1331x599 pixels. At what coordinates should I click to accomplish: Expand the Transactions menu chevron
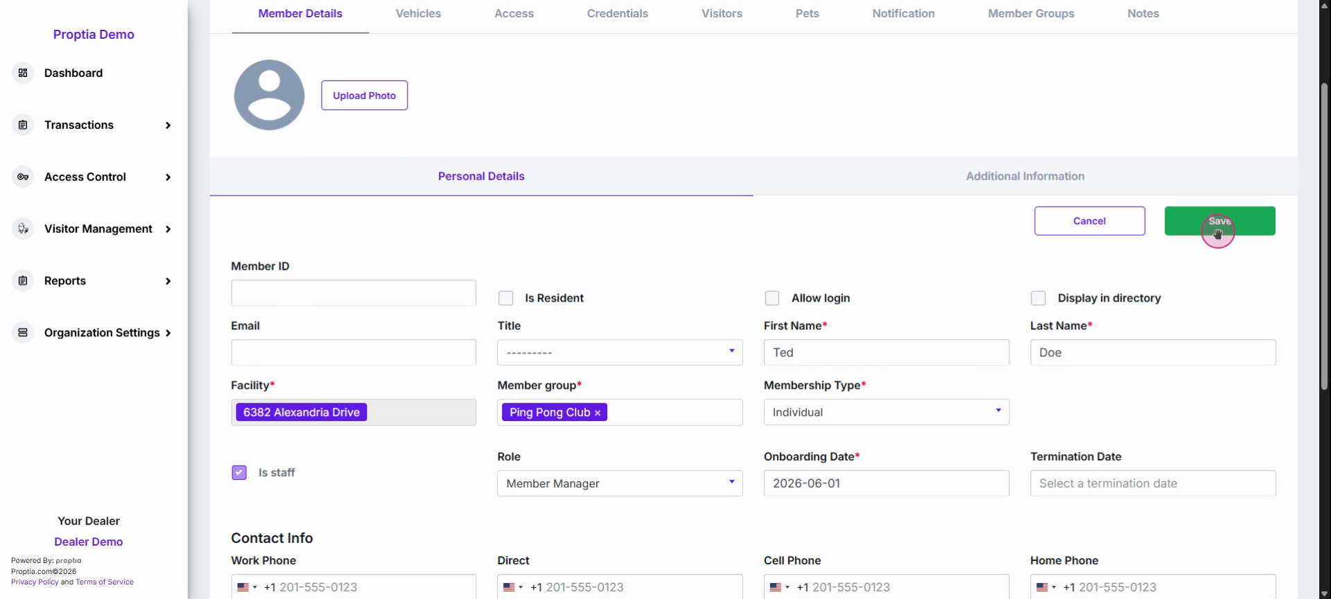click(168, 125)
